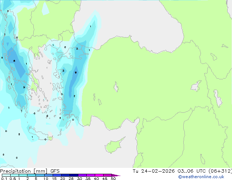Pick the 45–50 mm legend swatch
Screen dimensions: 232x180
pos(108,175)
